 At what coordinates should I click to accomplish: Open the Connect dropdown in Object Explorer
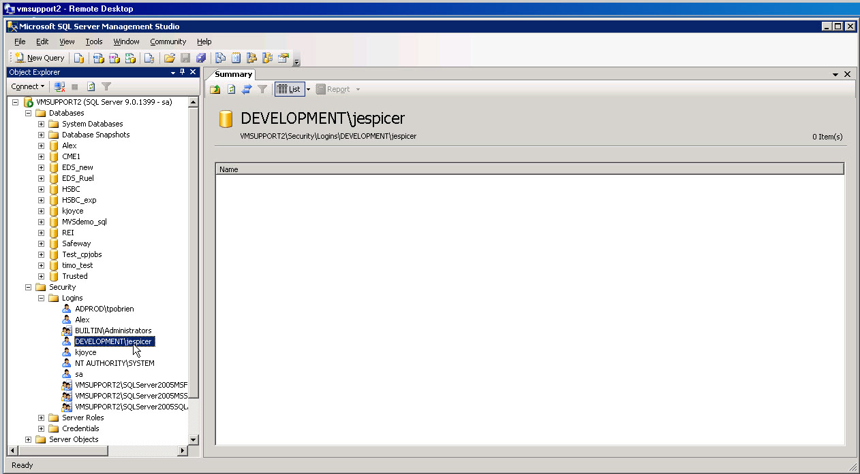click(x=27, y=86)
